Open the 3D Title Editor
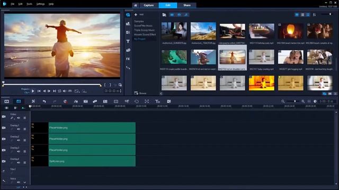The image size is (339, 190). (157, 101)
